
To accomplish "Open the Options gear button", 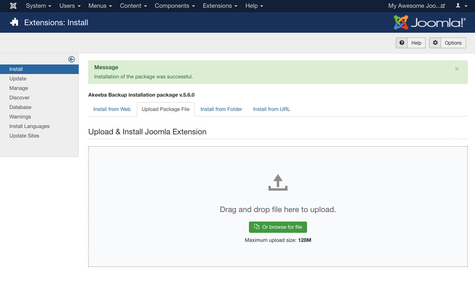I will click(447, 43).
